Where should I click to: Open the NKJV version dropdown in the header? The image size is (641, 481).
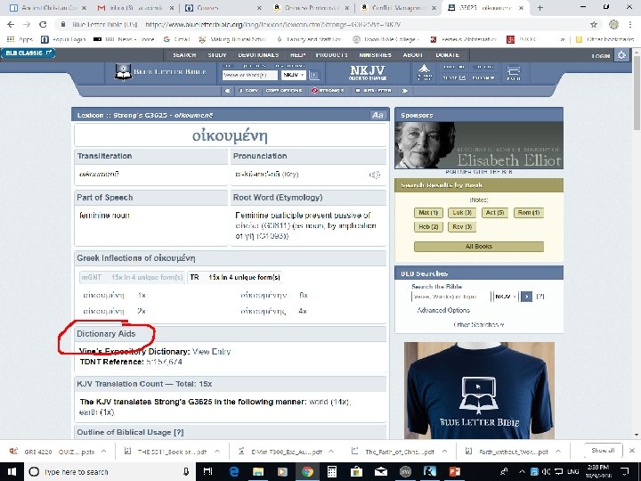pyautogui.click(x=294, y=75)
